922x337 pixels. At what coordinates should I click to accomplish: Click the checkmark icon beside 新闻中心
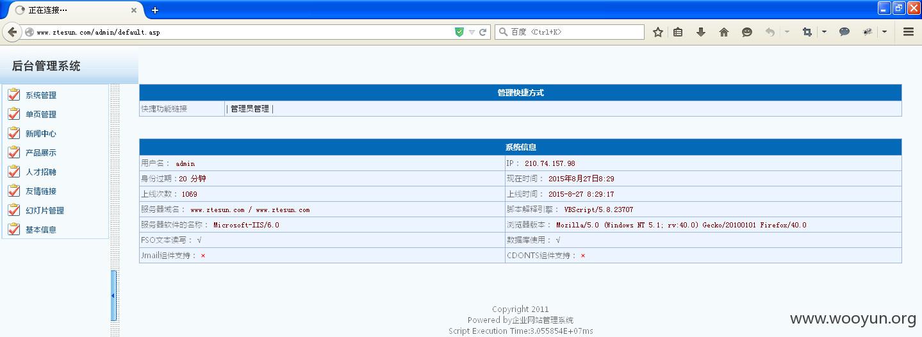[13, 133]
